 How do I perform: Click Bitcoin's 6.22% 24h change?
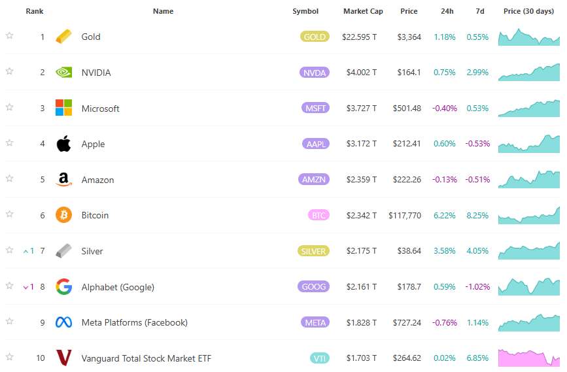tap(445, 216)
